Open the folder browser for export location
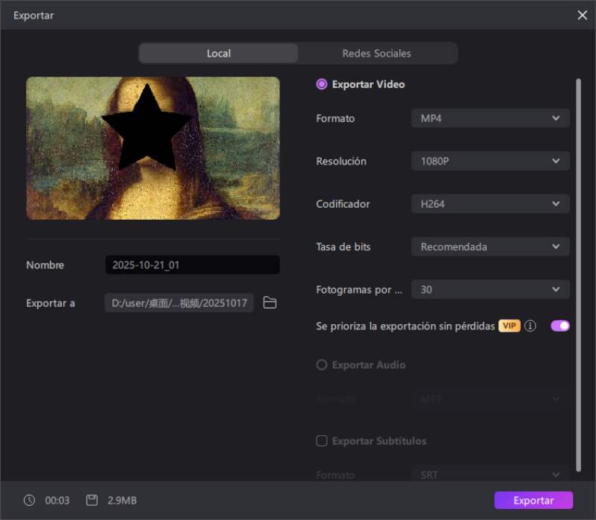596x520 pixels. point(270,302)
